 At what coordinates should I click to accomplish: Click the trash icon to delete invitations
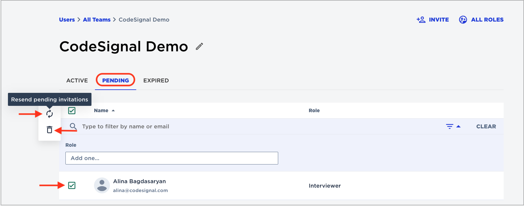tap(50, 130)
